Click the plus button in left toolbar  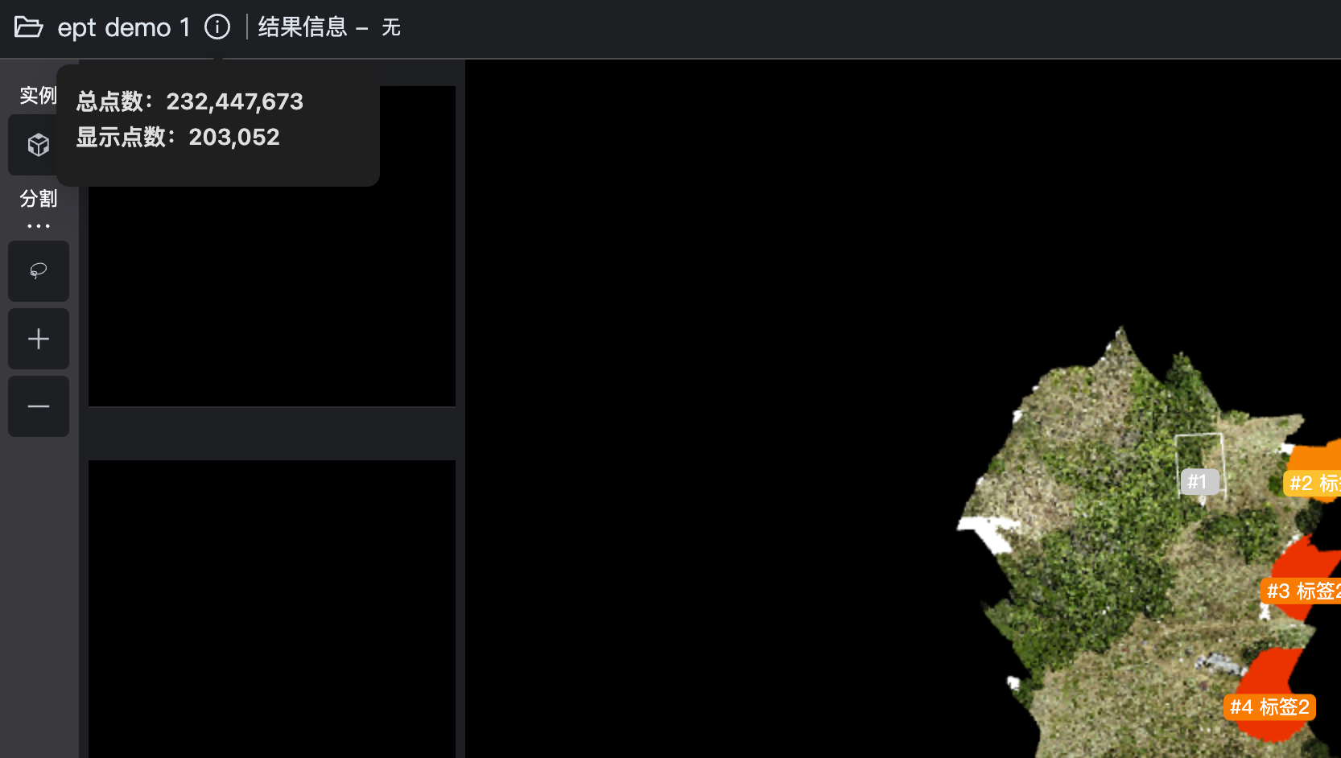[38, 339]
